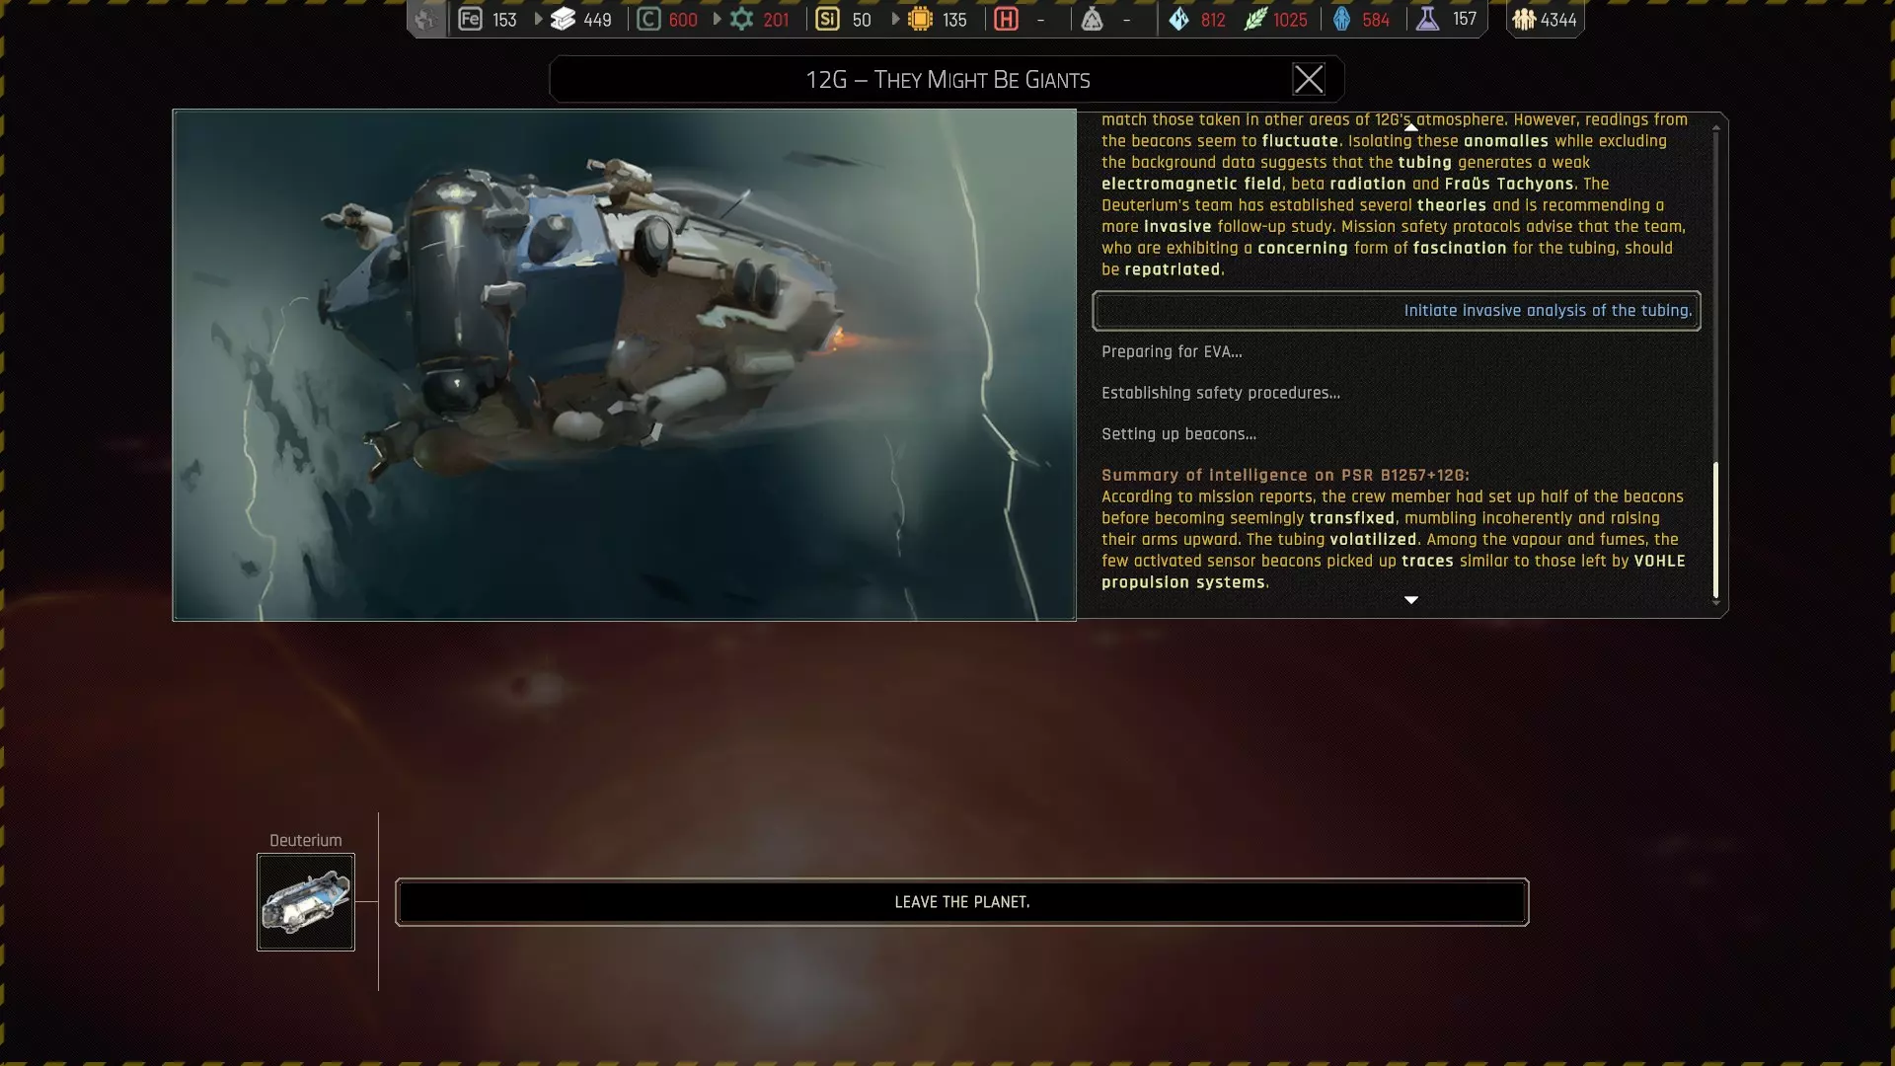This screenshot has height=1066, width=1895.
Task: Click the population crew icon
Action: [x=1524, y=19]
